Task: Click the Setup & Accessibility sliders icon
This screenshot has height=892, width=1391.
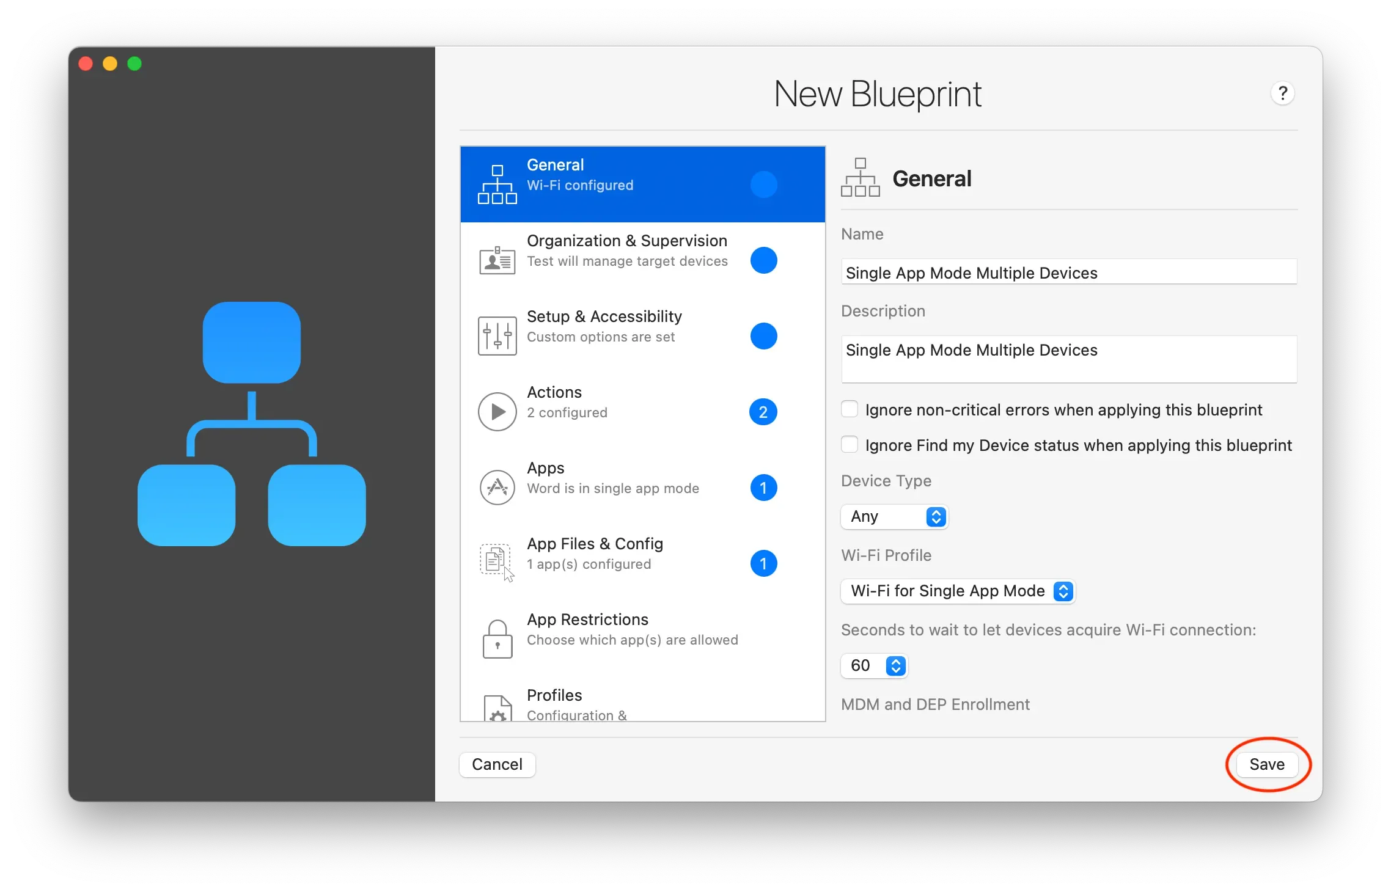Action: [x=497, y=336]
